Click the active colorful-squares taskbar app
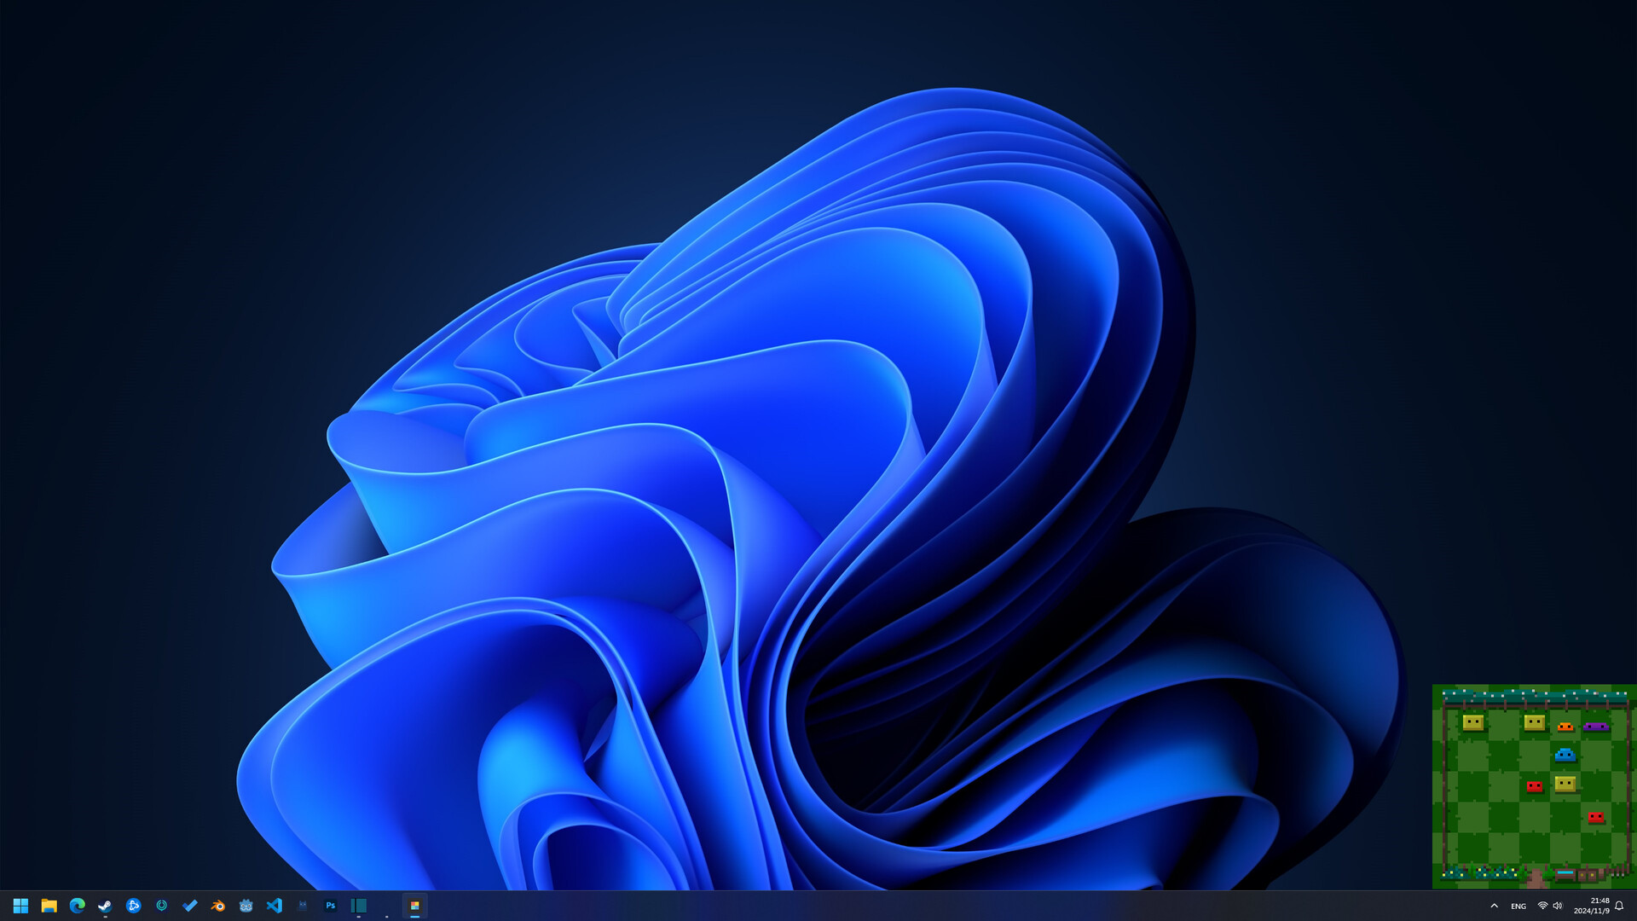The width and height of the screenshot is (1637, 921). 414,906
